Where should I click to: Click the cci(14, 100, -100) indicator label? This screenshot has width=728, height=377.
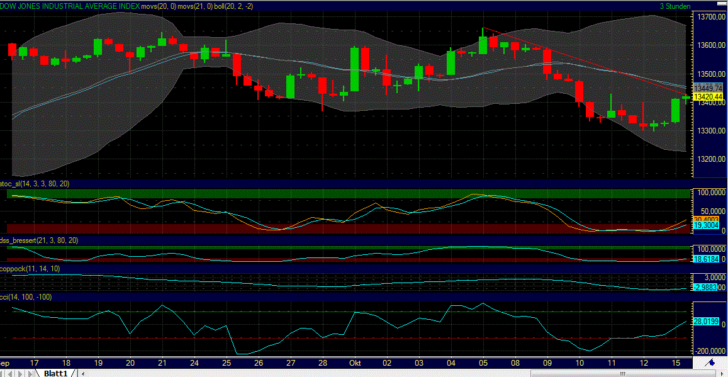(x=25, y=296)
